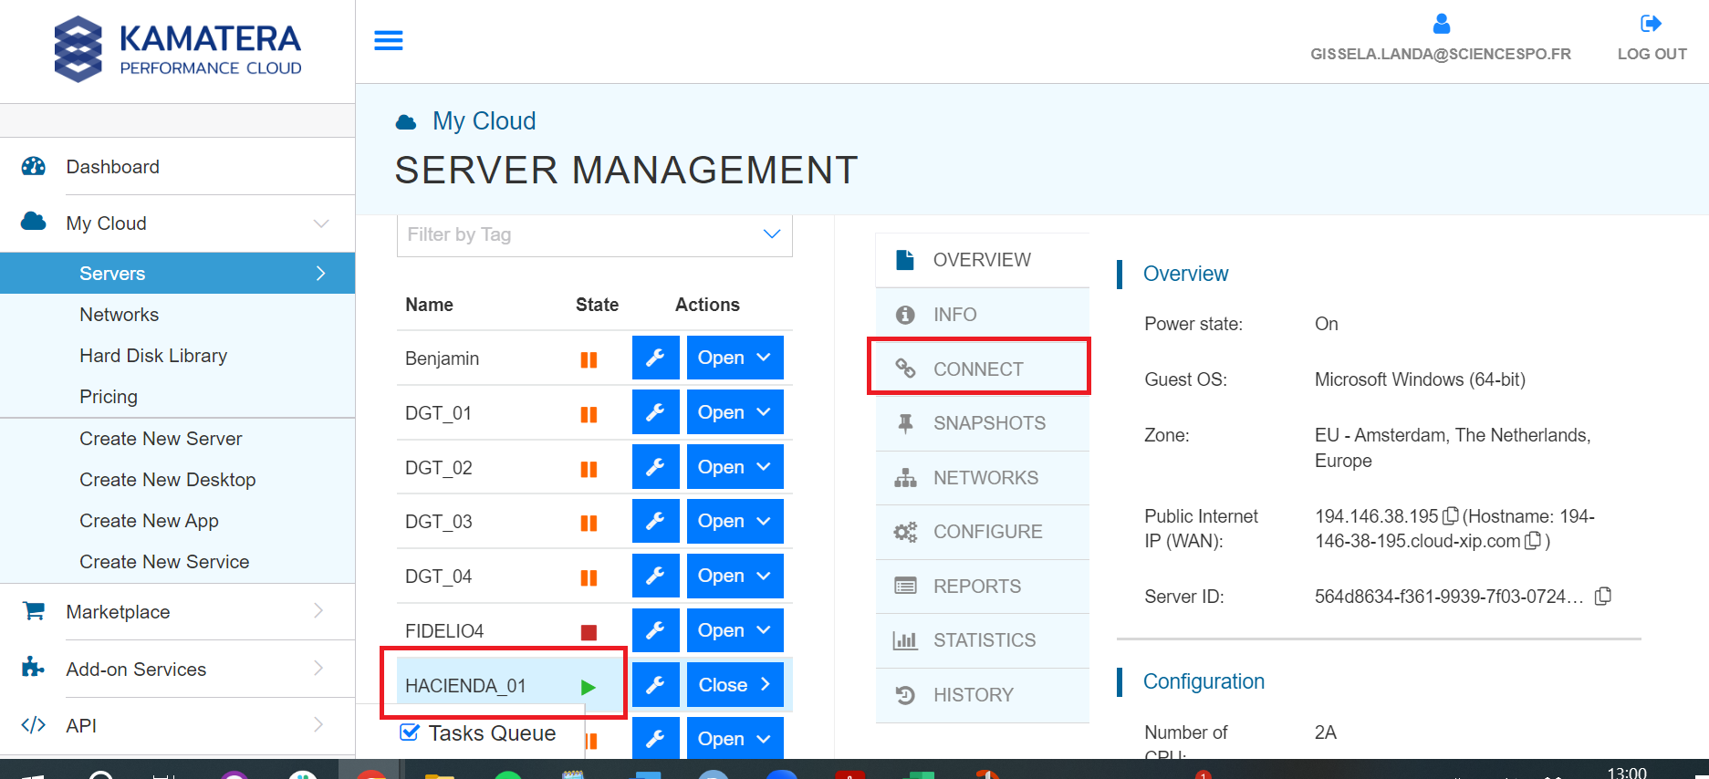Open the Networks server tab
The height and width of the screenshot is (779, 1709).
[983, 478]
